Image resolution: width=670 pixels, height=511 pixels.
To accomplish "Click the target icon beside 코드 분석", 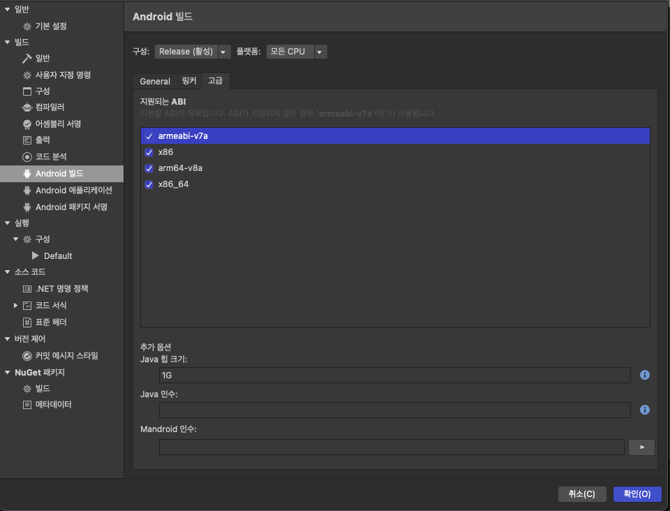I will (x=27, y=157).
